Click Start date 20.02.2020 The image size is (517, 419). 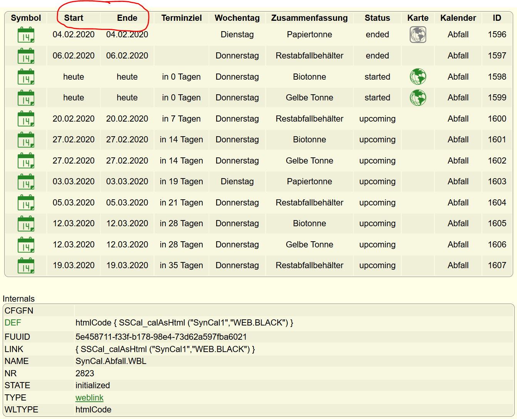coord(73,119)
